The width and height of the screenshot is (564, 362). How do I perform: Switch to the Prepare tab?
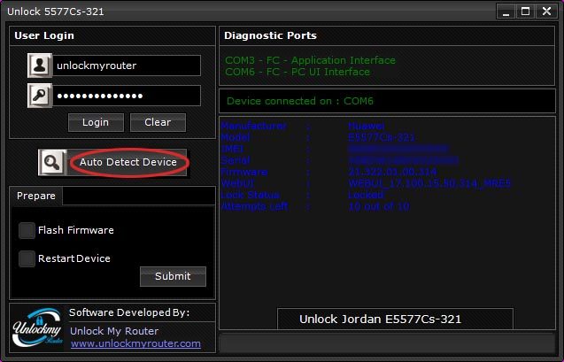pos(36,196)
